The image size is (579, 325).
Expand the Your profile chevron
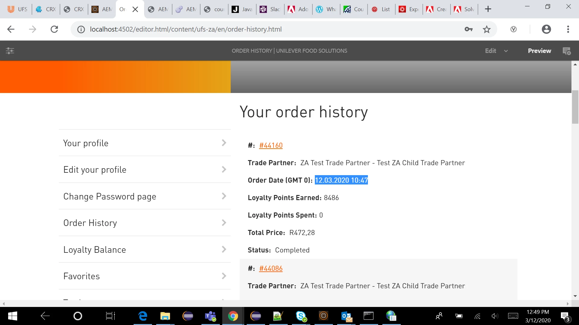224,143
